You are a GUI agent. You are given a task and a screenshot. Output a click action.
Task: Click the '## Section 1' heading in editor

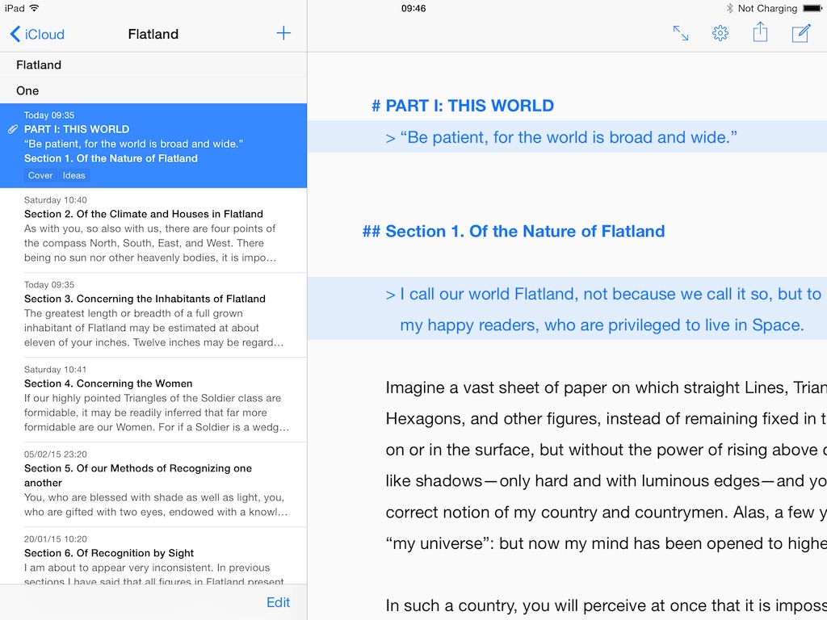[514, 232]
